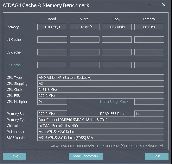172x164 pixels.
Task: Click the CPU Multiplier label
Action: tap(17, 102)
